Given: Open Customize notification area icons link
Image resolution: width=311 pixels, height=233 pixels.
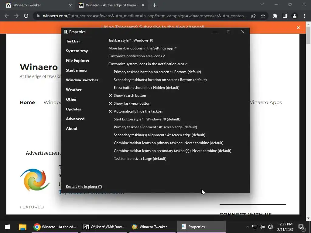Looking at the screenshot, I should click(137, 56).
